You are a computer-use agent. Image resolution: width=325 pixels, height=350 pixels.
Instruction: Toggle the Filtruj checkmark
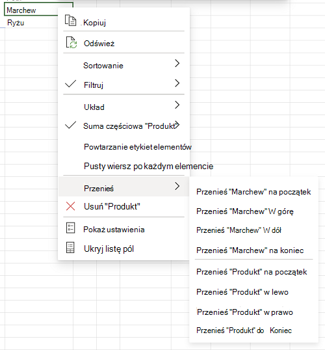pos(70,84)
